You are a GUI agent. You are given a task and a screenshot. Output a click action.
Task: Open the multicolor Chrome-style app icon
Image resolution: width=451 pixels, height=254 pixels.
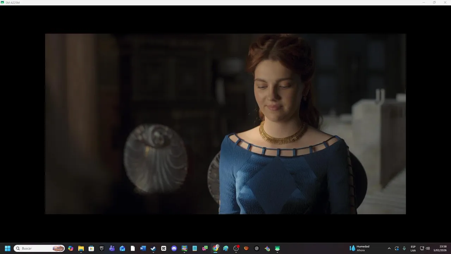267,248
